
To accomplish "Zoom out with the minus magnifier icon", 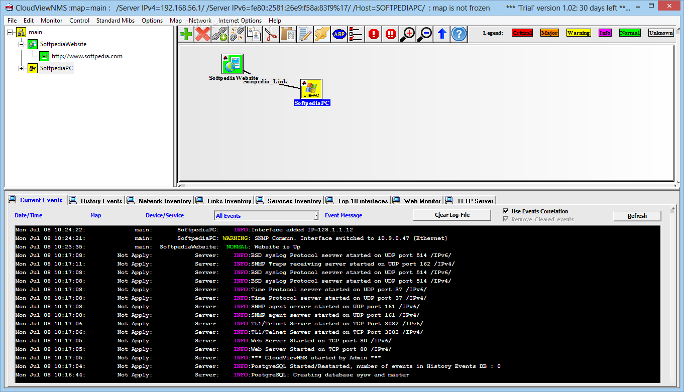I will point(425,34).
